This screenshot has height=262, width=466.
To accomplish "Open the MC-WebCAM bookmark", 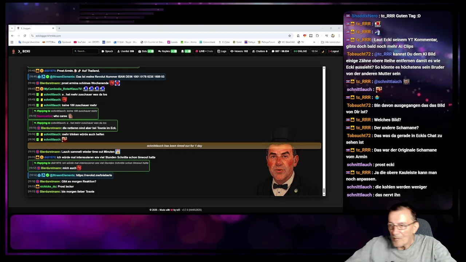I will (x=286, y=42).
